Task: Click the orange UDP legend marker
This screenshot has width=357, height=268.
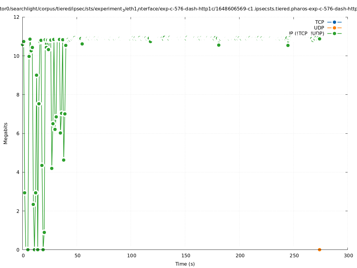Action: coord(334,28)
